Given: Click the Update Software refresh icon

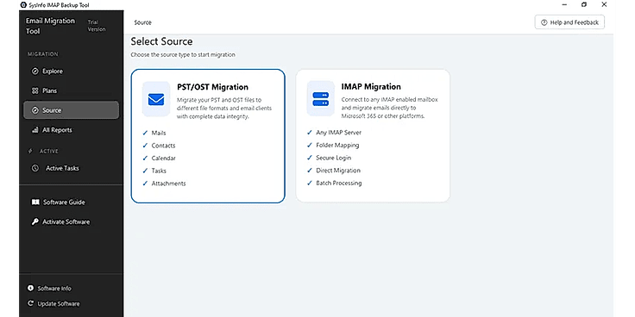Looking at the screenshot, I should click(30, 303).
